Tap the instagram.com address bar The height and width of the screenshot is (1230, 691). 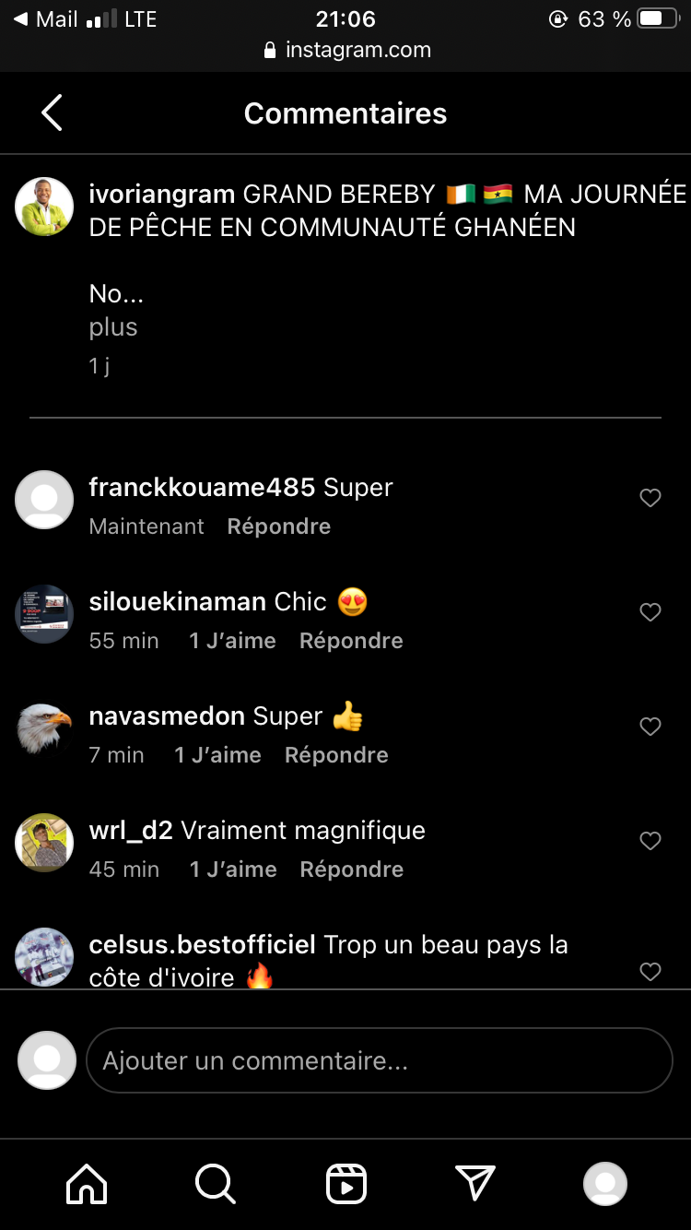(346, 50)
